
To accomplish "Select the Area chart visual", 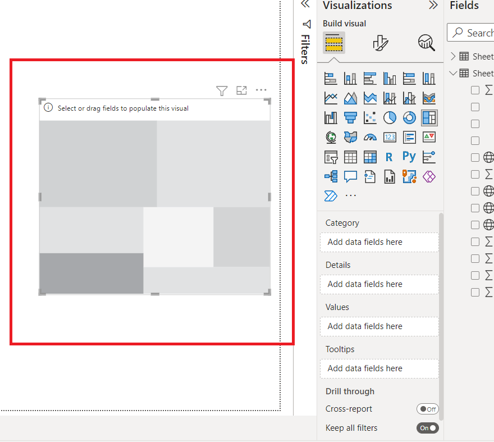I will [350, 98].
